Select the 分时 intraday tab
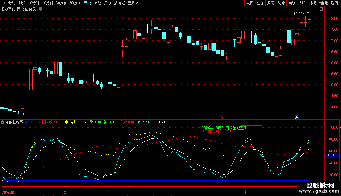The width and height of the screenshot is (341, 196). pyautogui.click(x=12, y=3)
